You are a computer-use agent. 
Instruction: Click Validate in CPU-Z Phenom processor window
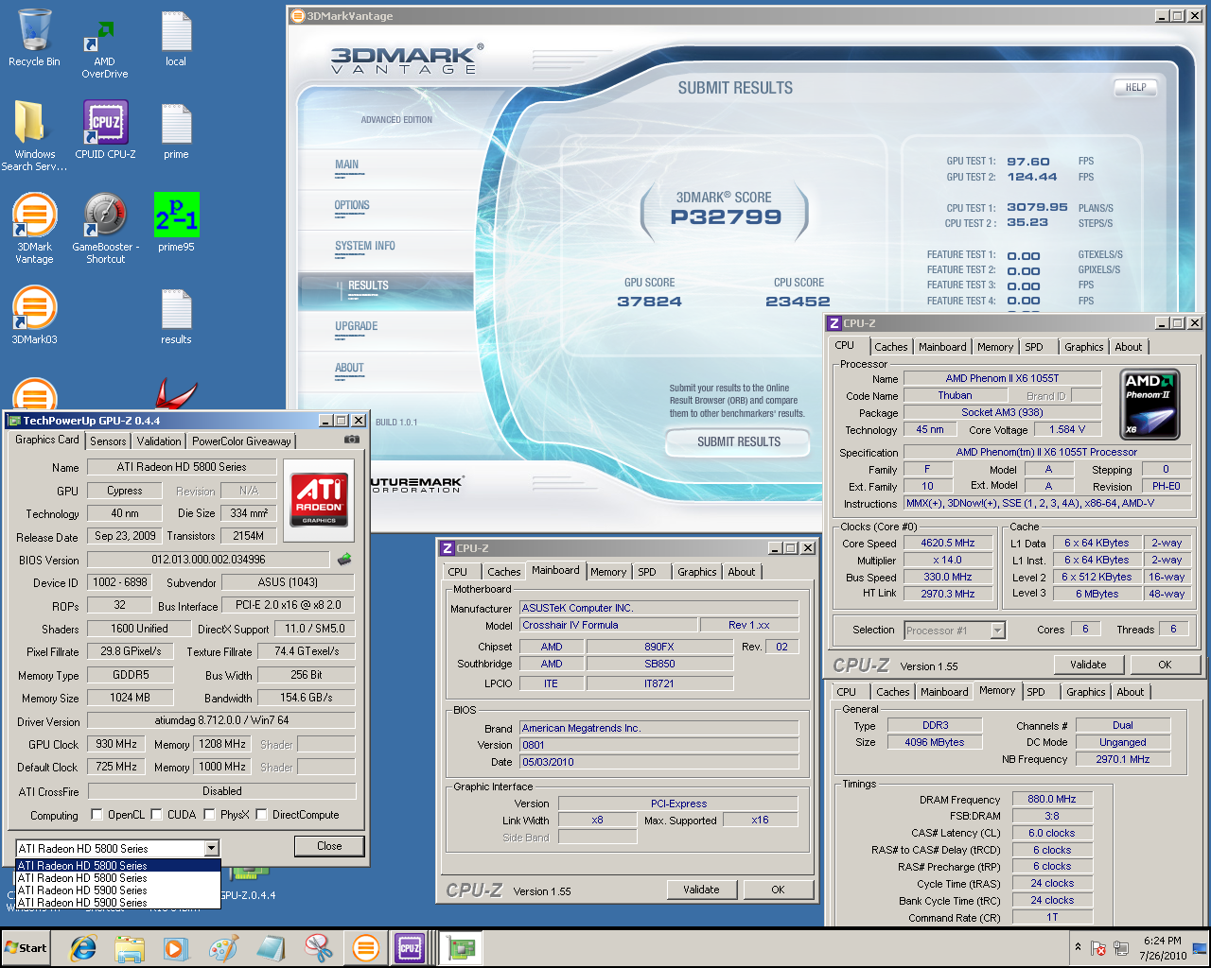tap(1088, 665)
